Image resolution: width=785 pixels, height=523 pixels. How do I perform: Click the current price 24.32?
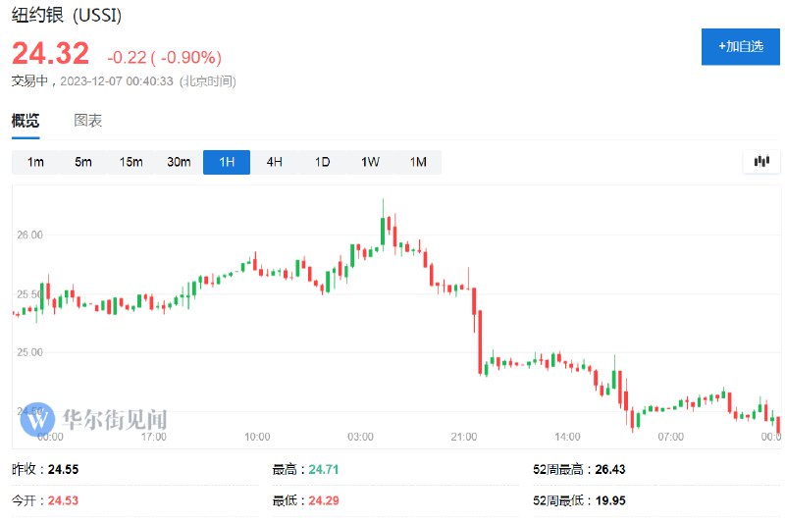[51, 53]
